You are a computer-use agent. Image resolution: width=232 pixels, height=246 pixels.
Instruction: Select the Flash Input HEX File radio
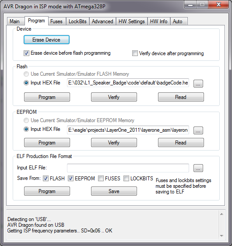point(26,83)
